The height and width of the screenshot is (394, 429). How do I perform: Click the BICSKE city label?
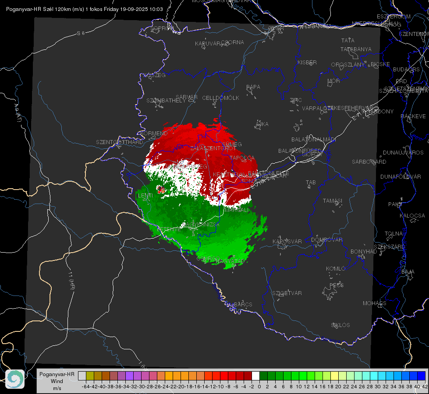click(x=380, y=64)
